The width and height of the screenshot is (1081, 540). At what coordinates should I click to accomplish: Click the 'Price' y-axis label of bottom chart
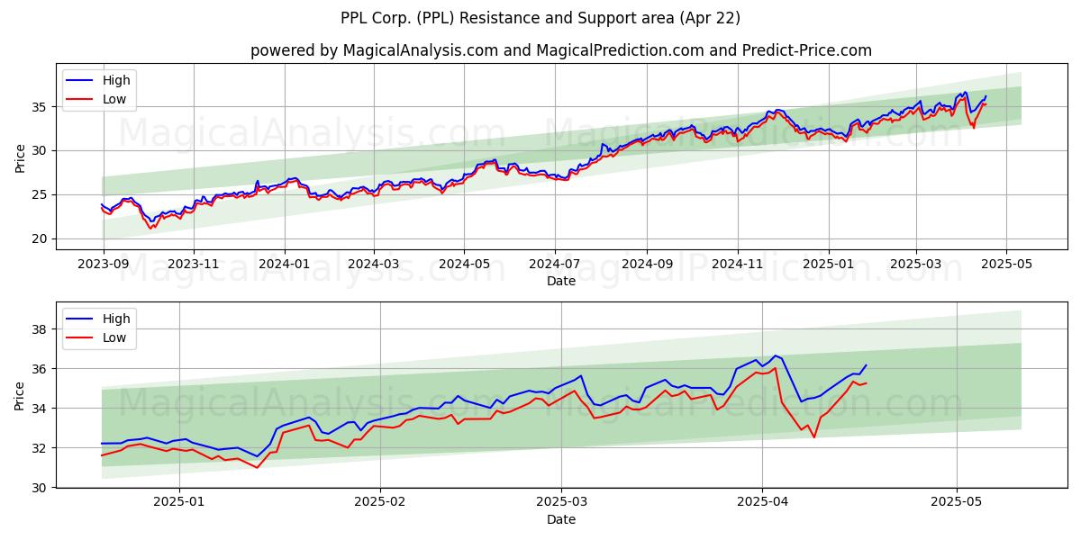point(20,396)
